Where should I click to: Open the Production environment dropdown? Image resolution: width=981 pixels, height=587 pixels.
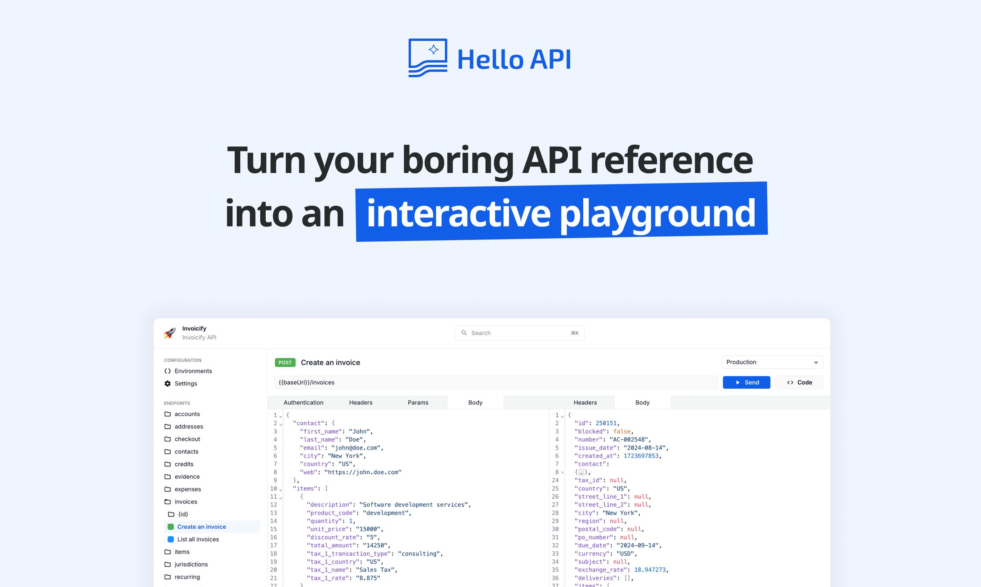(x=772, y=362)
